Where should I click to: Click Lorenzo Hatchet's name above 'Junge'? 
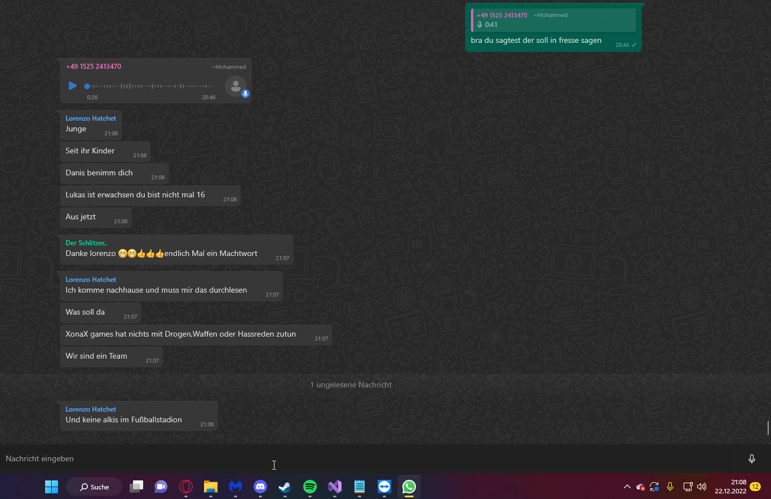click(91, 118)
